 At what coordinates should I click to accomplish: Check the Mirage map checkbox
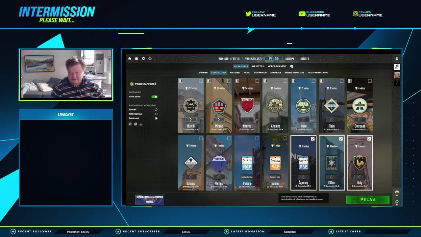(229, 81)
